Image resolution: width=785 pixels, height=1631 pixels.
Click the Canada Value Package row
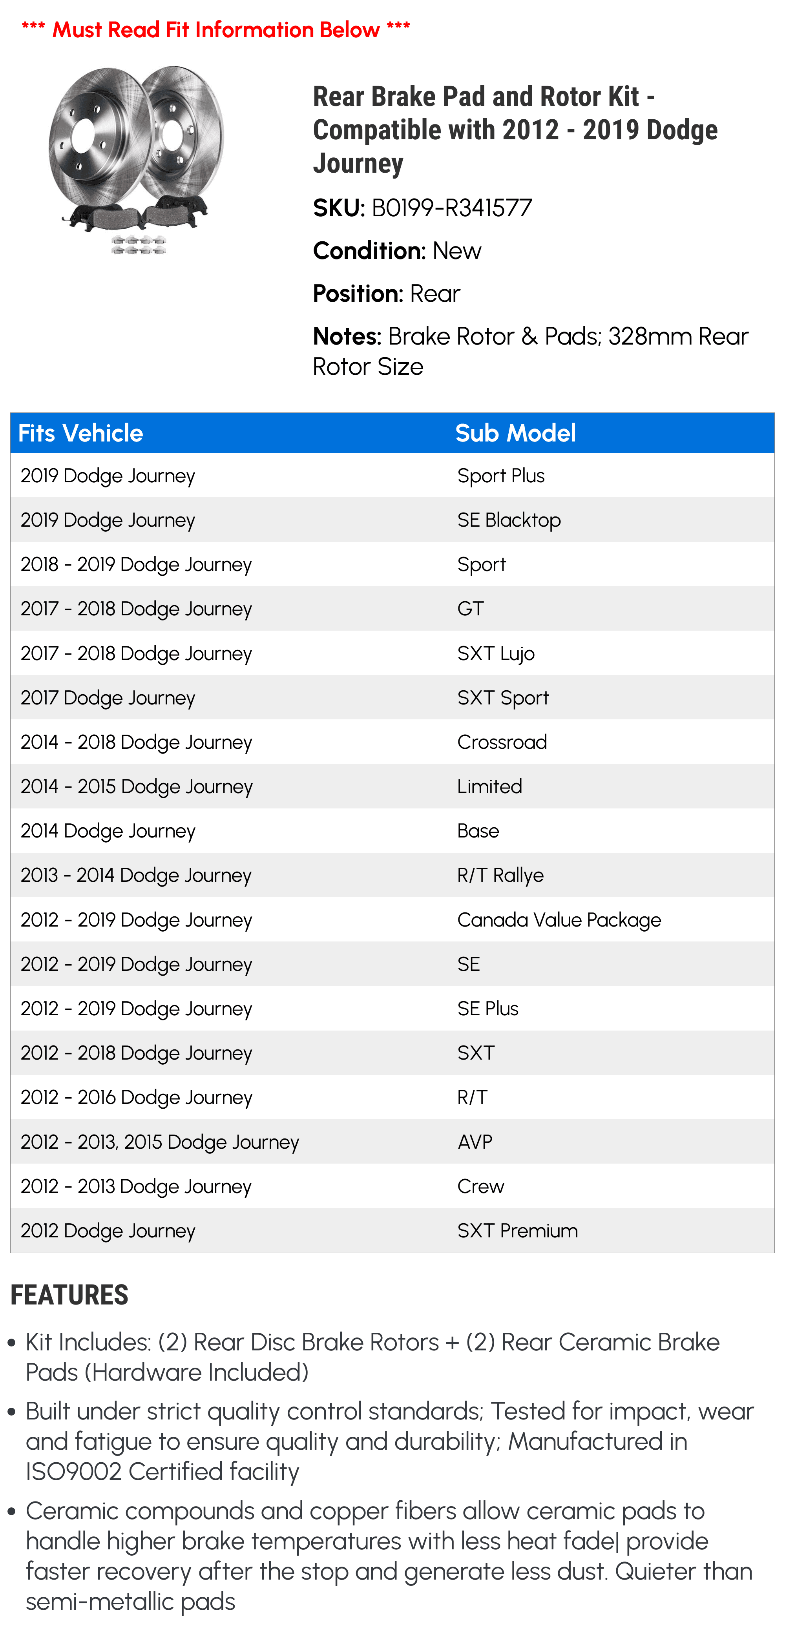click(392, 919)
